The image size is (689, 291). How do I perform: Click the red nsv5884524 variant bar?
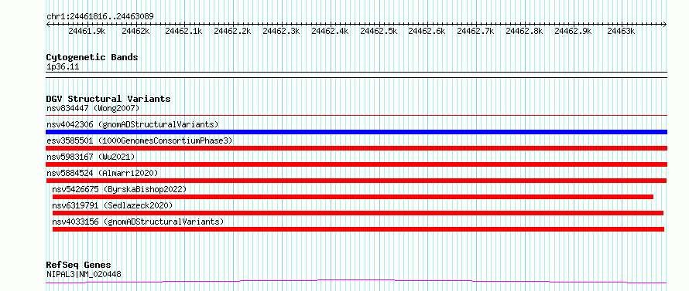click(x=356, y=181)
